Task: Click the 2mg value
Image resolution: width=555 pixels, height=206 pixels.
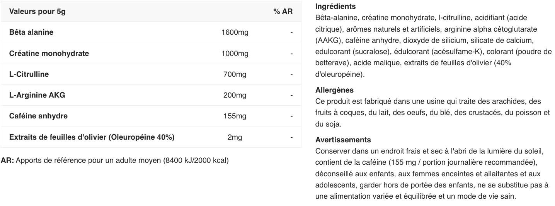Action: click(x=235, y=137)
